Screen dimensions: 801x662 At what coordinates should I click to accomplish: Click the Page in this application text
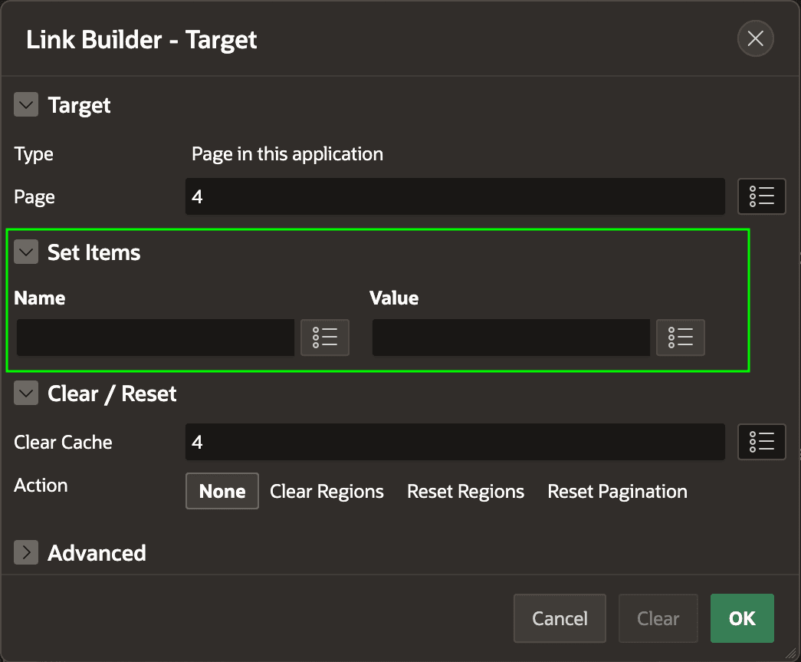click(287, 154)
